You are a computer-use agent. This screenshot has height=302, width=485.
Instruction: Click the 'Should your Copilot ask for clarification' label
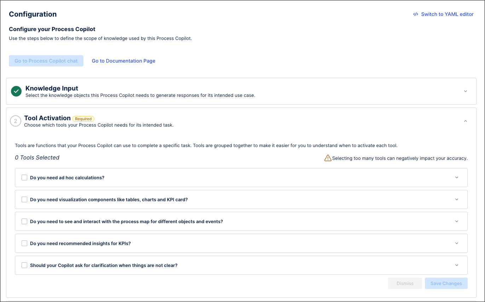click(104, 265)
